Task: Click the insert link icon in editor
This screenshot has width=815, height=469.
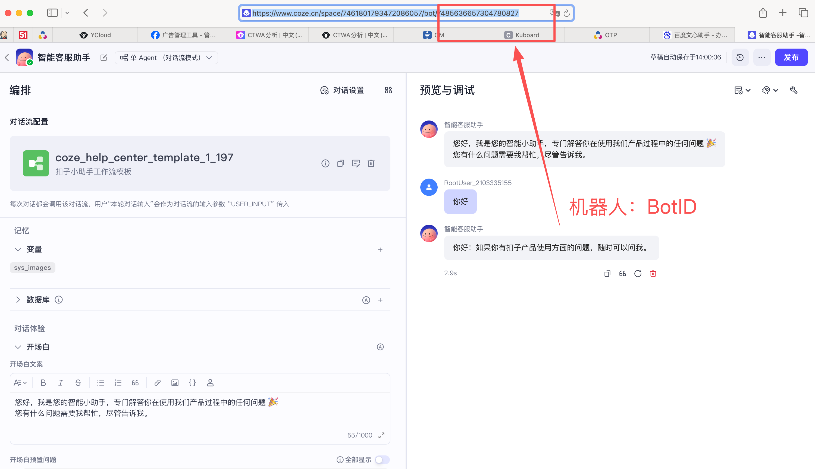Action: tap(157, 383)
